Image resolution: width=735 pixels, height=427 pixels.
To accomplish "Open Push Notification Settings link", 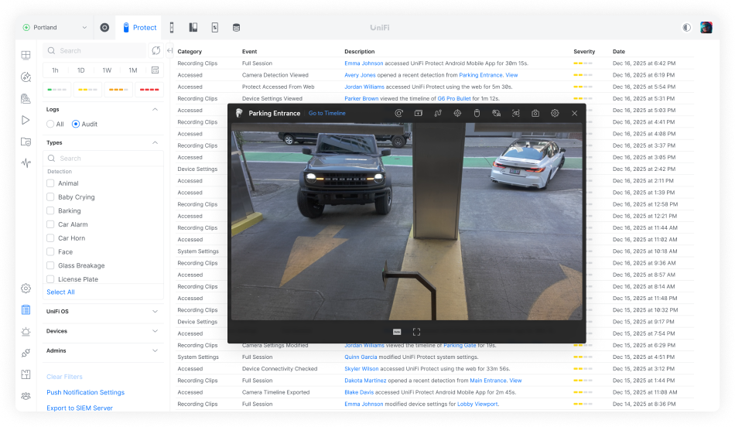I will tap(85, 392).
